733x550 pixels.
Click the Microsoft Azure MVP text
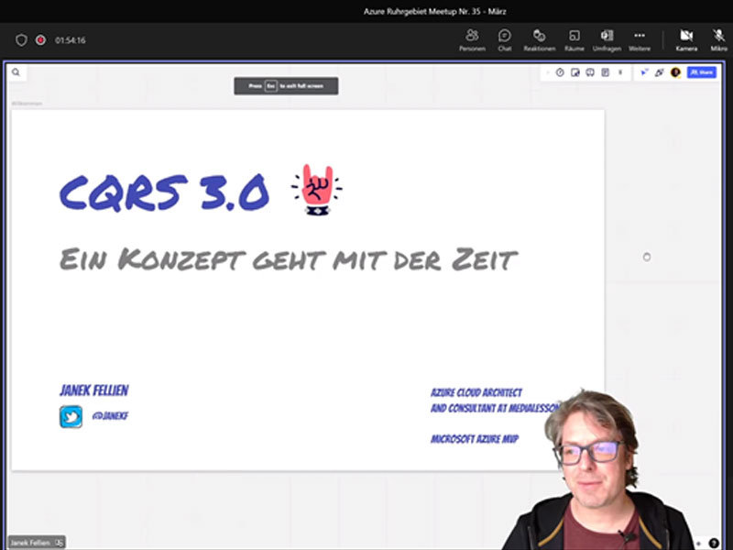click(x=475, y=439)
